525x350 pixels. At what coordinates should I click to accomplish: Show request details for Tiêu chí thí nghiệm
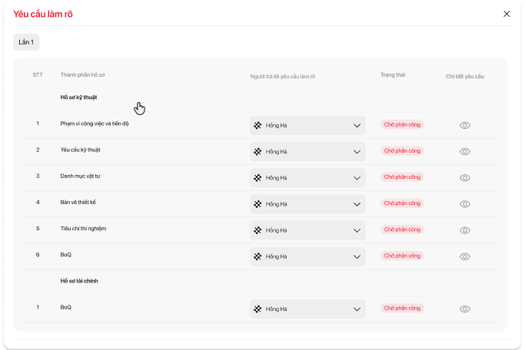(464, 230)
